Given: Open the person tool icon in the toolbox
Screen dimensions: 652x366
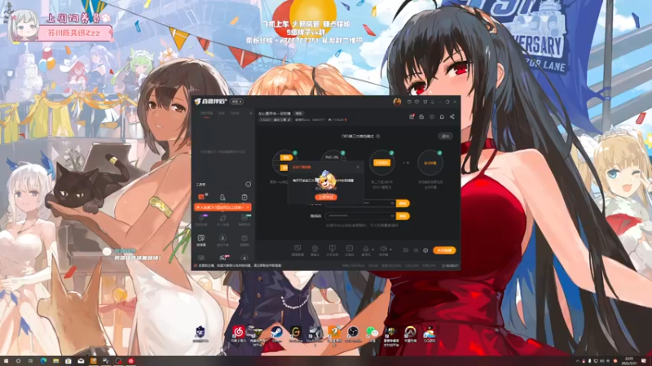Looking at the screenshot, I should coord(222,197).
